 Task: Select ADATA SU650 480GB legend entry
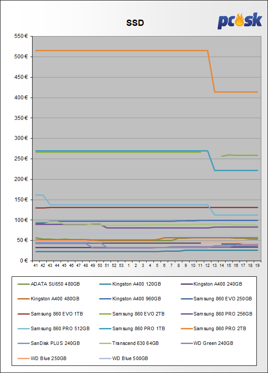point(49,284)
